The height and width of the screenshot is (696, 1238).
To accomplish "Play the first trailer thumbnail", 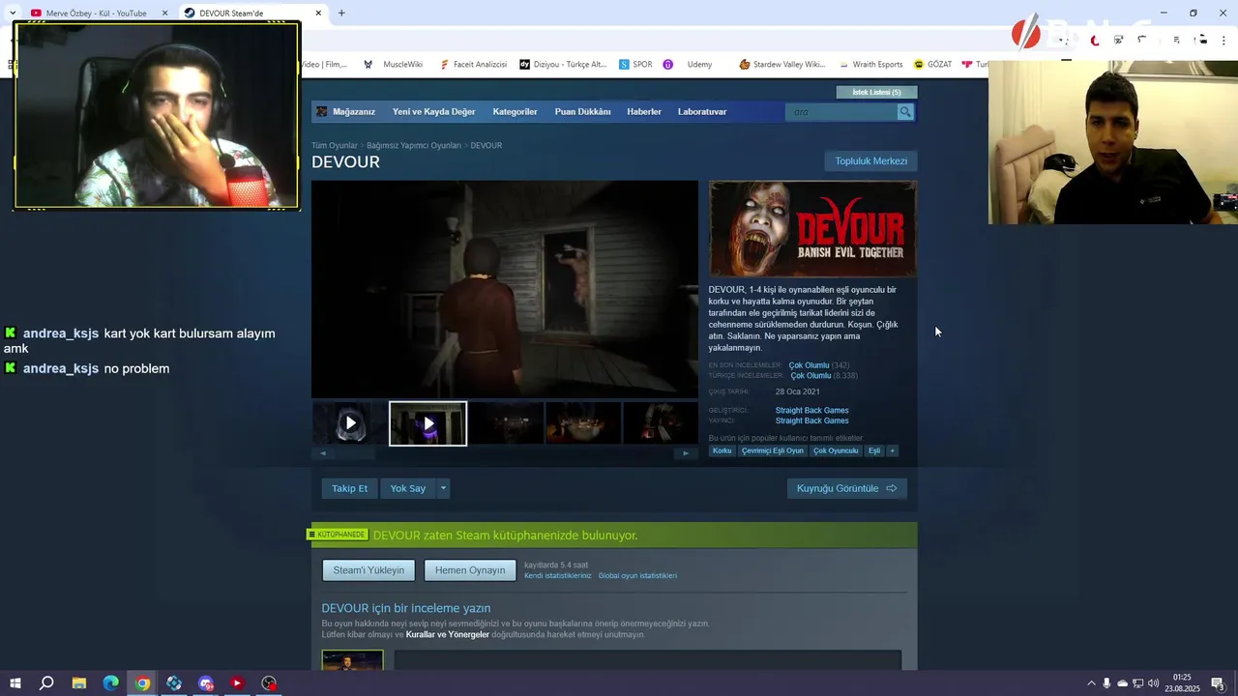I will 350,423.
